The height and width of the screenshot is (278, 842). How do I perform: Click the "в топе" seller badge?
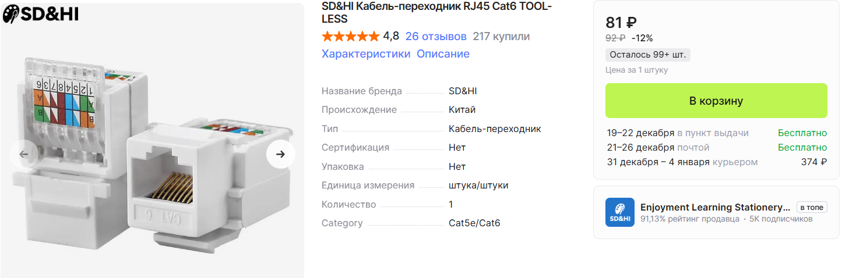point(812,208)
